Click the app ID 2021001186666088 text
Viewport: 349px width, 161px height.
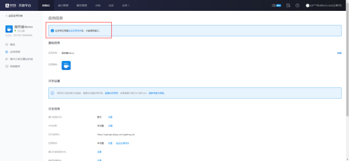23,35
